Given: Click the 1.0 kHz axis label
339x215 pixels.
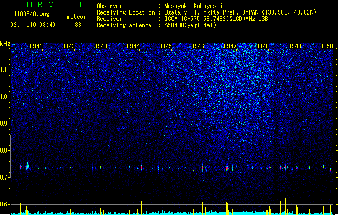Looking at the screenshot, I should 5,97.
